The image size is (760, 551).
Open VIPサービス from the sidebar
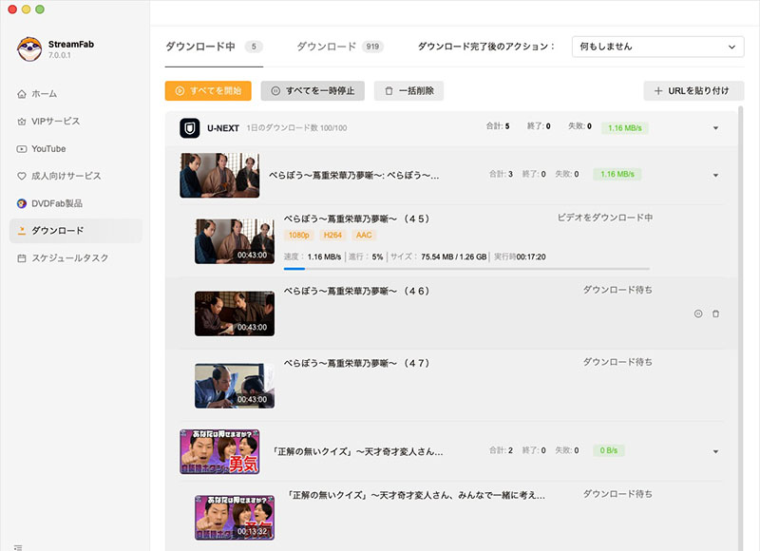pyautogui.click(x=55, y=122)
